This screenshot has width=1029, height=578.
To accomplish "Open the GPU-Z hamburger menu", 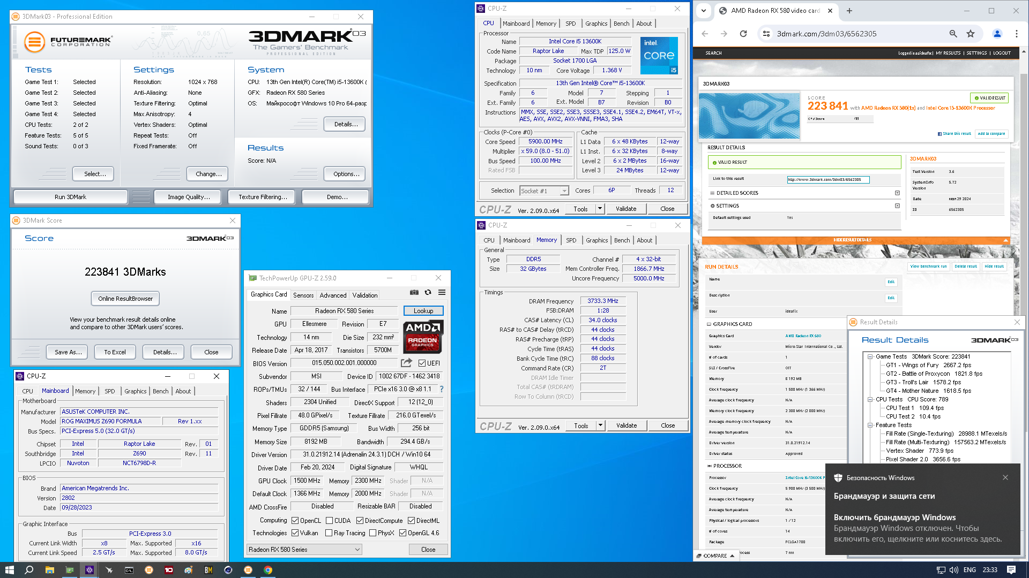I will tap(442, 292).
